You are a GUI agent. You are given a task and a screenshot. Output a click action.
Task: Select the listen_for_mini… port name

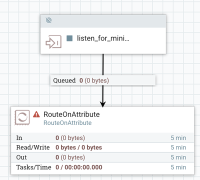[103, 38]
